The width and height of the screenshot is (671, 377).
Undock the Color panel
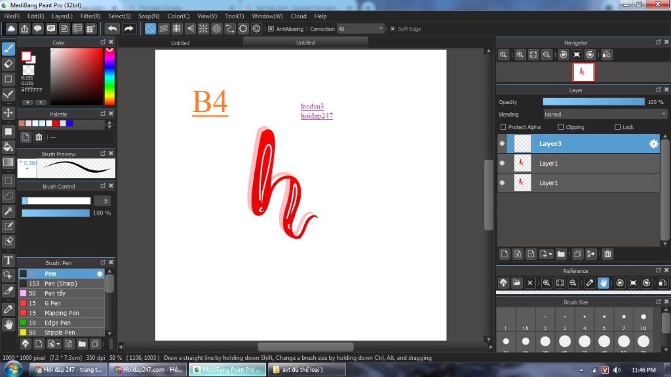coord(103,42)
